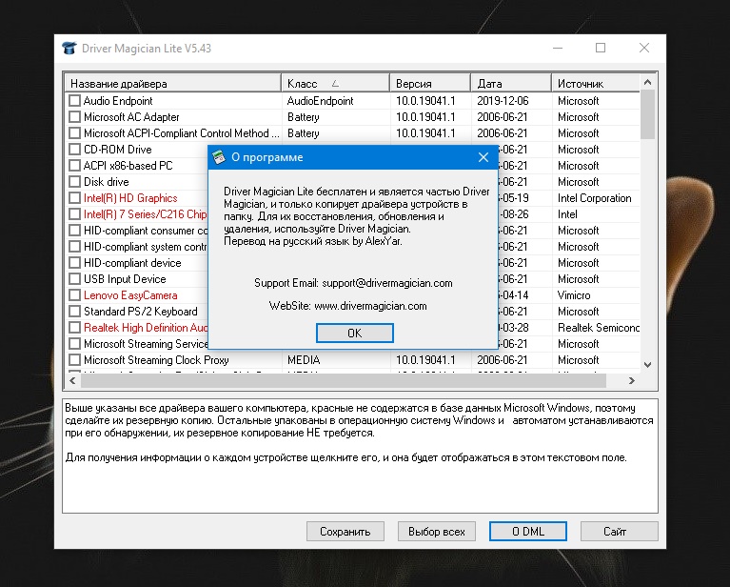
Task: Maximize the Driver Magician Lite window
Action: pos(601,48)
